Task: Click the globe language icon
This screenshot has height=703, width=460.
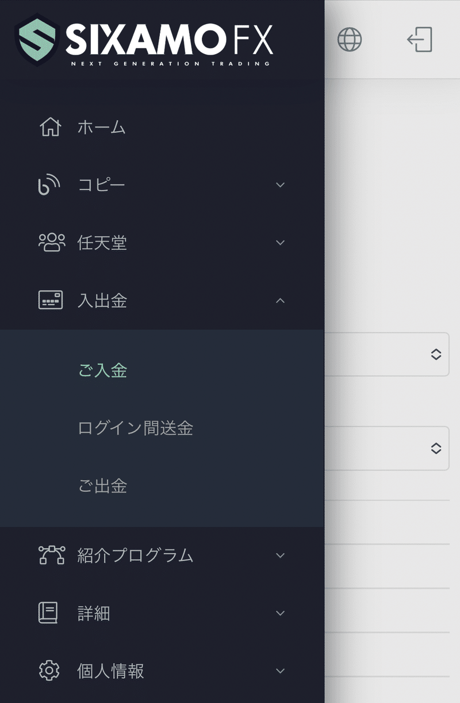Action: pos(350,39)
